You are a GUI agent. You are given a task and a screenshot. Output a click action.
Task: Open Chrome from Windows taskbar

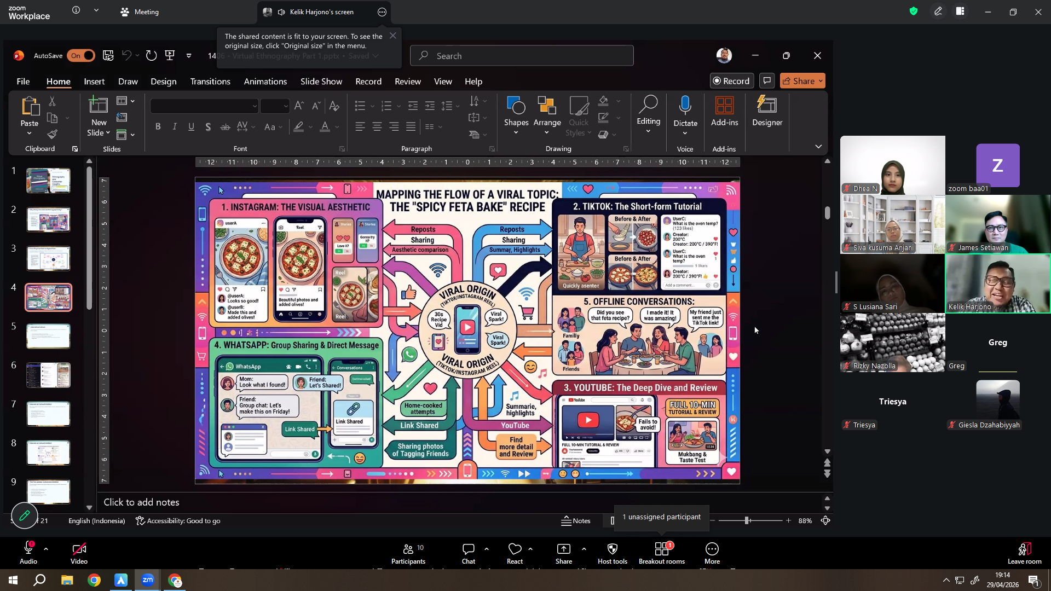[94, 580]
